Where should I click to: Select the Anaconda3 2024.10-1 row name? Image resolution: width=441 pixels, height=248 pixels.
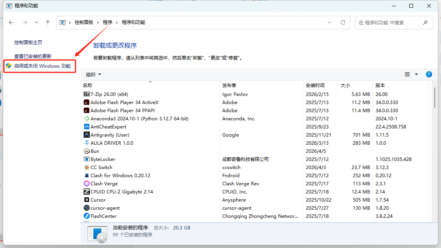(x=139, y=119)
